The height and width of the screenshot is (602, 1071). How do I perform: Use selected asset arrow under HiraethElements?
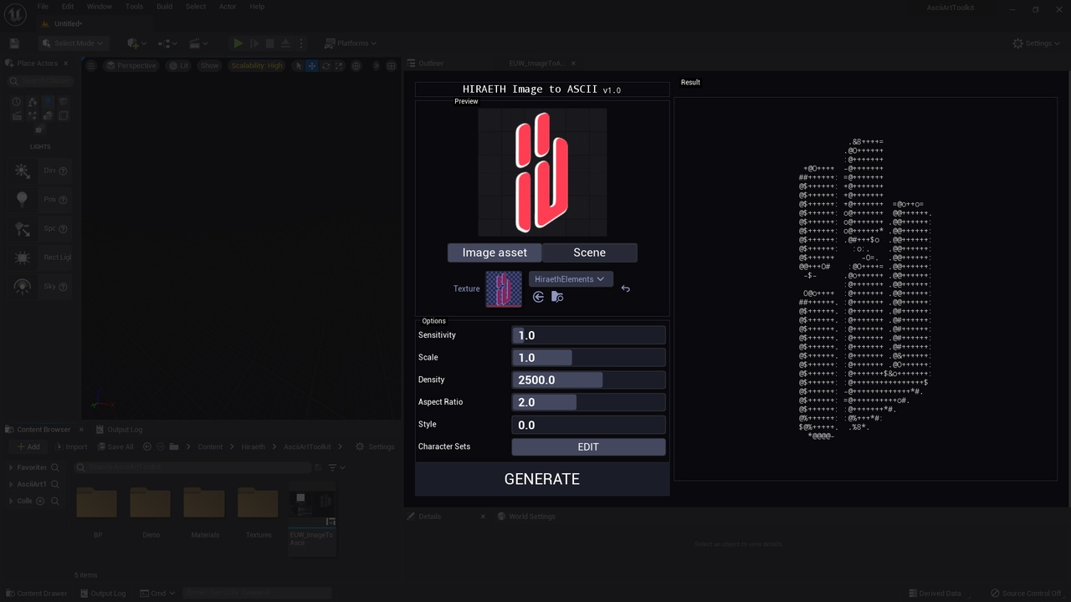pos(538,297)
